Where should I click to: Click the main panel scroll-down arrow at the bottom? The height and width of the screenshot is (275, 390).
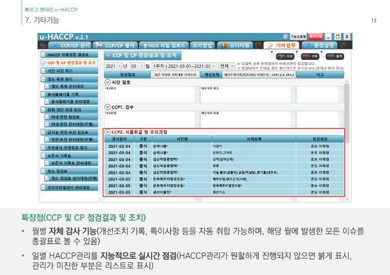(x=347, y=199)
